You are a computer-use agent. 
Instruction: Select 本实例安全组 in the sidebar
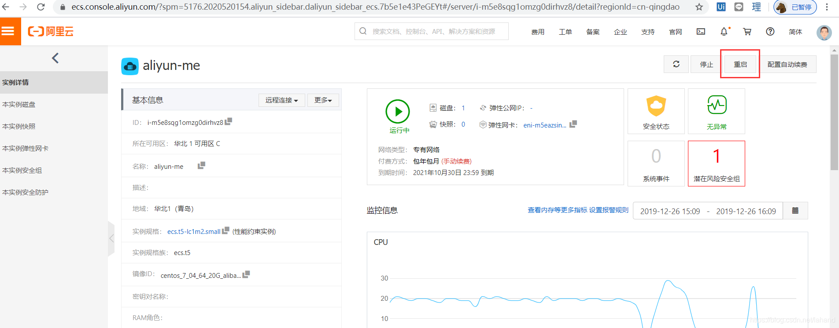[x=54, y=170]
